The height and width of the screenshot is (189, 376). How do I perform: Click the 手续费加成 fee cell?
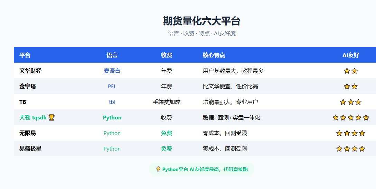coord(167,102)
